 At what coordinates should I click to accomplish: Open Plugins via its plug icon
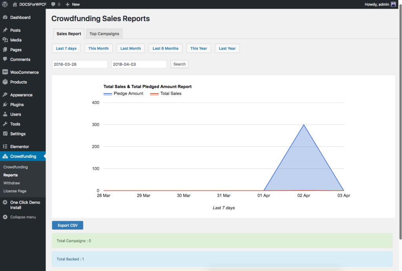pos(5,105)
